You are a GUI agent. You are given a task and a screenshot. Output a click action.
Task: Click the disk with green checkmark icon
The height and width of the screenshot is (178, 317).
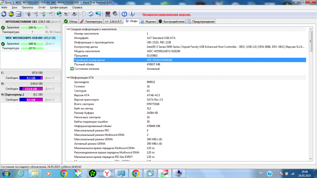click(43, 14)
